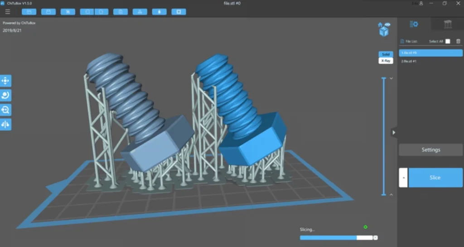This screenshot has height=247, width=464.
Task: Select the Scale tool
Action: pyautogui.click(x=5, y=110)
